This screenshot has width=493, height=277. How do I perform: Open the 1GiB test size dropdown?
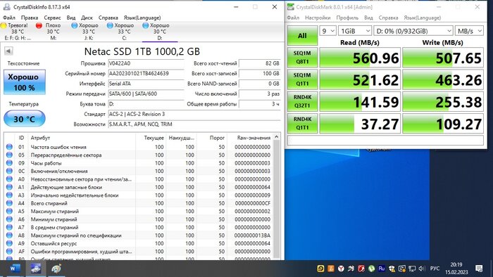pyautogui.click(x=355, y=31)
